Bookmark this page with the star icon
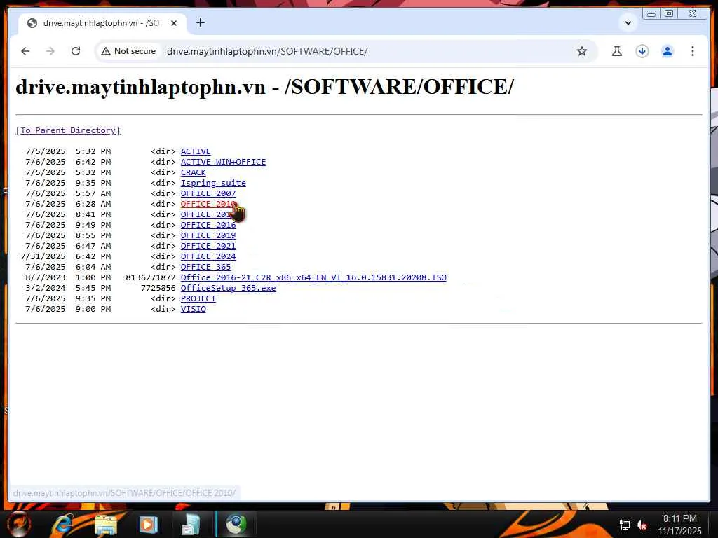This screenshot has width=718, height=538. [x=581, y=51]
